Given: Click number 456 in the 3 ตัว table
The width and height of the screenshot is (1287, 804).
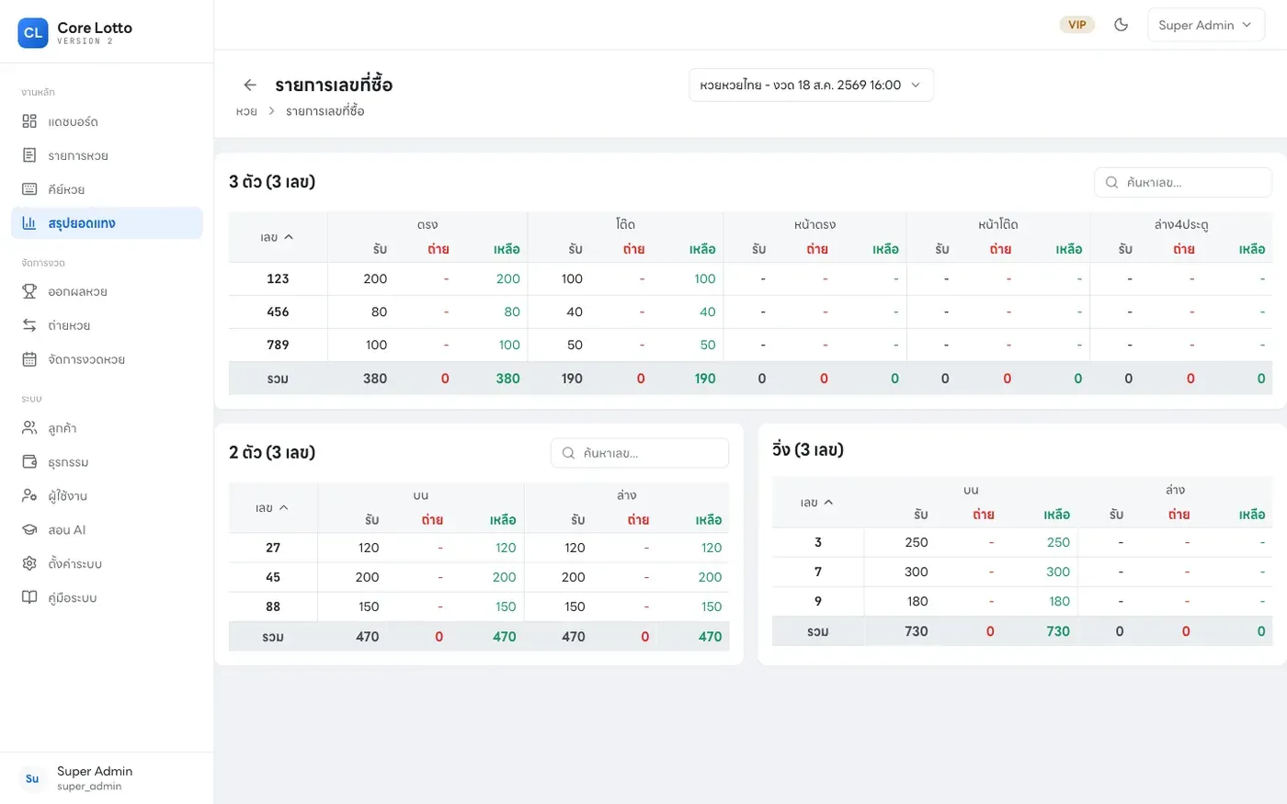Looking at the screenshot, I should pyautogui.click(x=278, y=311).
